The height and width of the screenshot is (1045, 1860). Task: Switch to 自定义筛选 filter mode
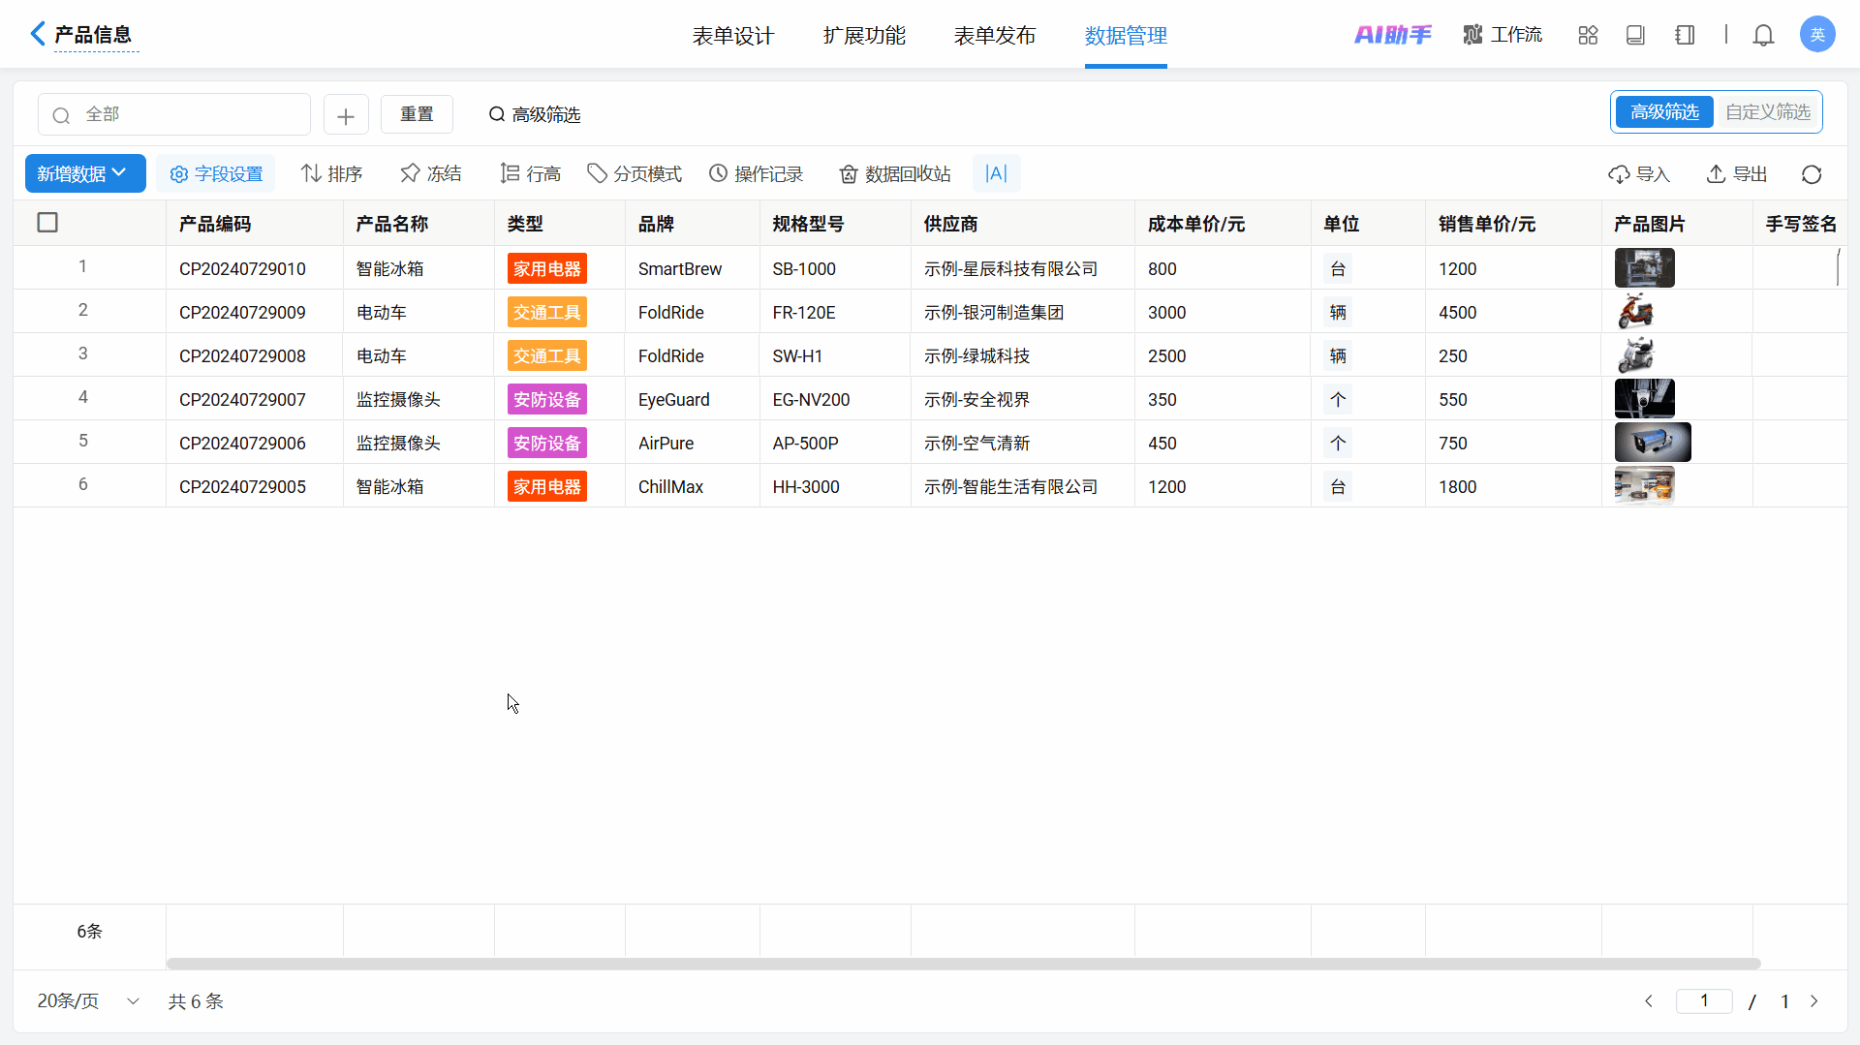coord(1767,112)
